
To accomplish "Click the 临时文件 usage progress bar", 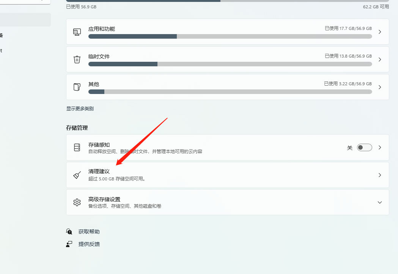I will pos(230,64).
